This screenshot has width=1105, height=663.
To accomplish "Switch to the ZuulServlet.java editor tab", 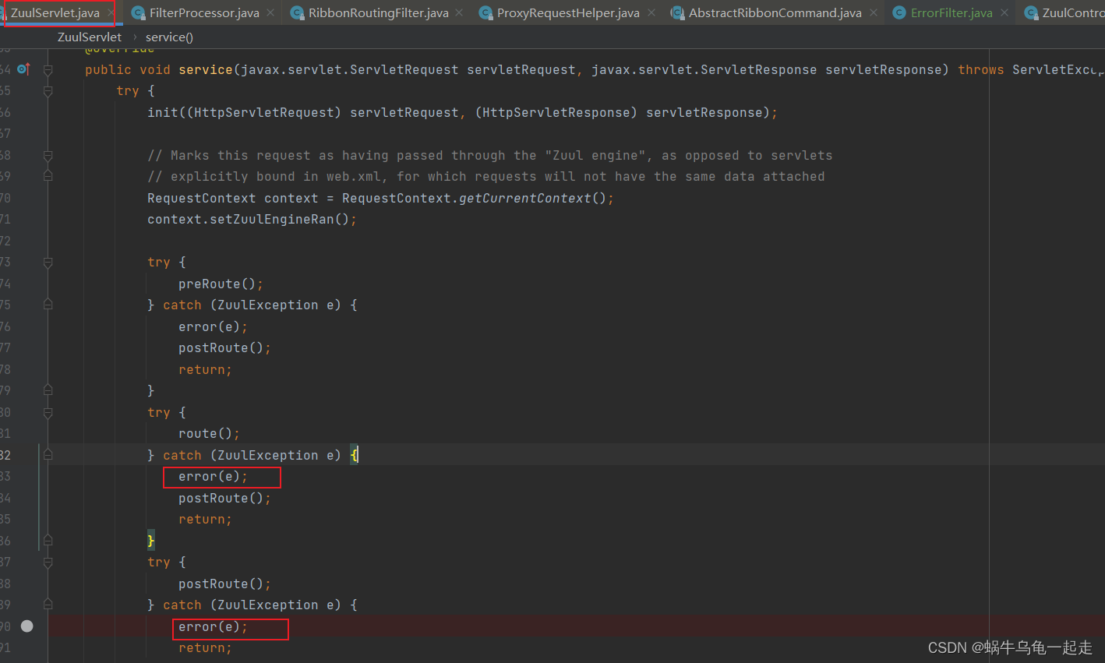I will 55,13.
